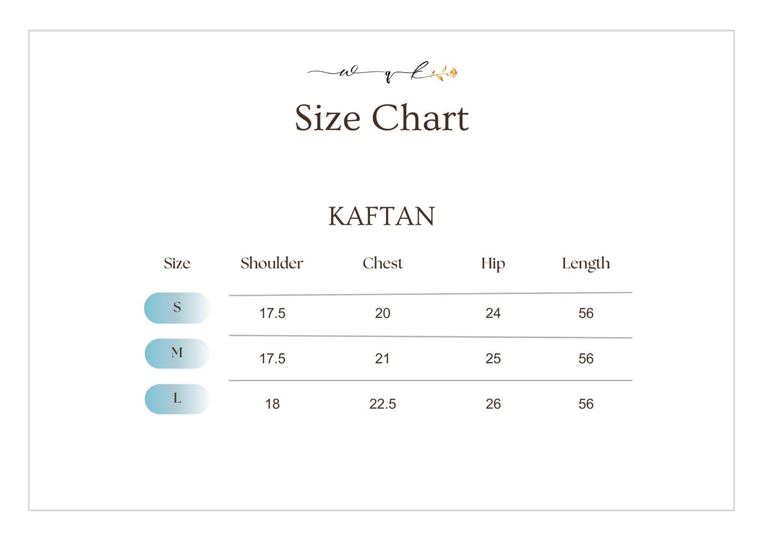Image resolution: width=763 pixels, height=541 pixels.
Task: Click the Size Chart heading
Action: tap(381, 118)
